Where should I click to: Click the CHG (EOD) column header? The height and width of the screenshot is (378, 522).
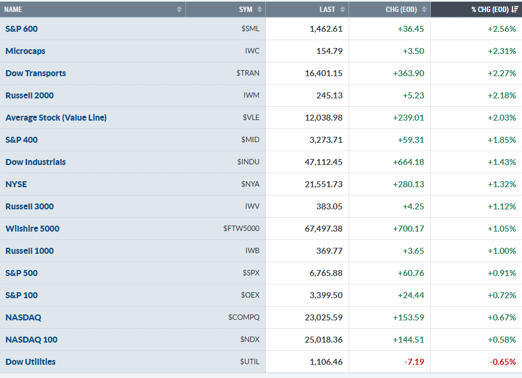point(389,10)
